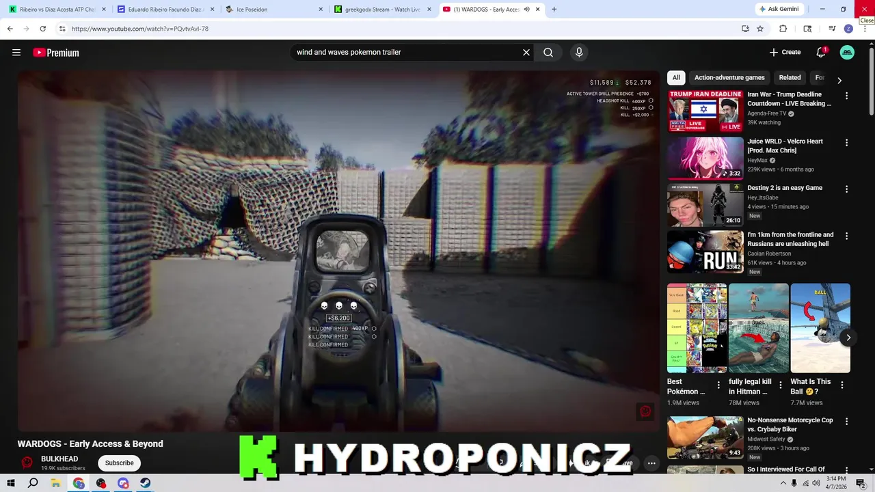The image size is (875, 492).
Task: Open Chrome media controls icon
Action: 832,29
